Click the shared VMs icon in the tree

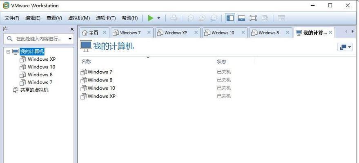[x=16, y=90]
